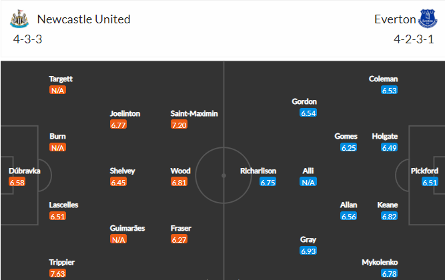Open Mykolenko's player name

380,262
